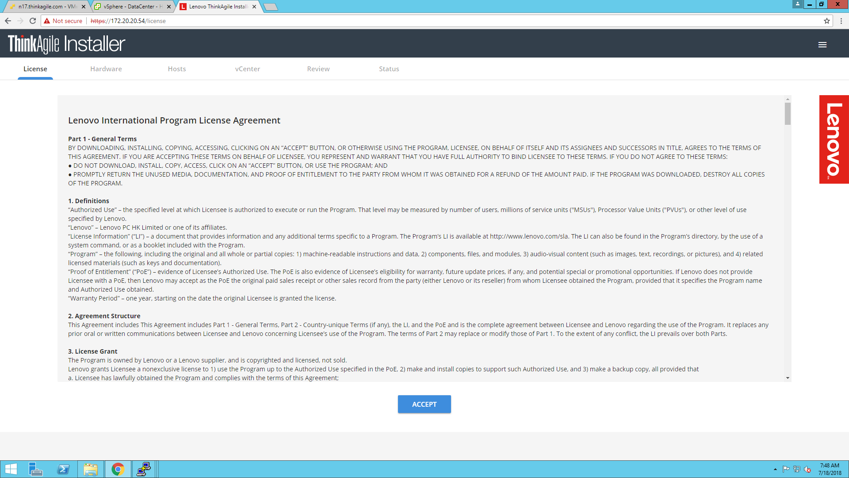Open PuTTY icon in taskbar
Image resolution: width=849 pixels, height=478 pixels.
144,469
